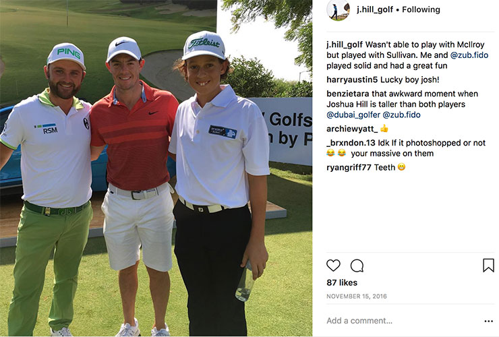Open the benzietara commenter profile

click(x=347, y=94)
